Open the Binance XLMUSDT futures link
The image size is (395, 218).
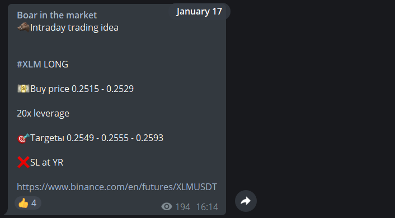(x=117, y=187)
